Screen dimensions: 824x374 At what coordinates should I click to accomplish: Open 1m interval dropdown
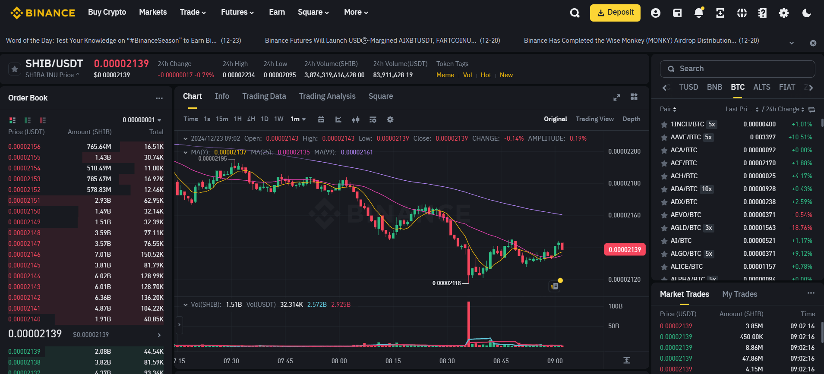[x=298, y=119]
